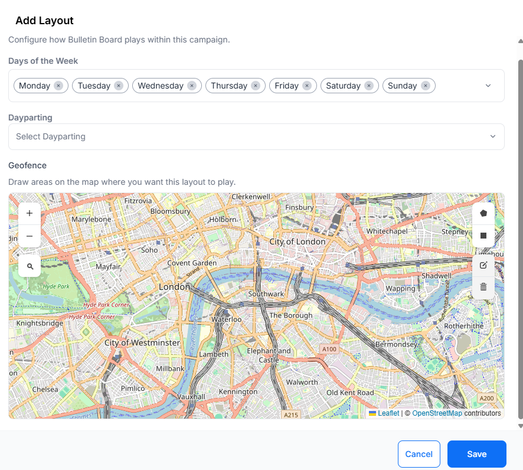Click the Old Kent Road map label
This screenshot has width=523, height=470.
point(350,393)
